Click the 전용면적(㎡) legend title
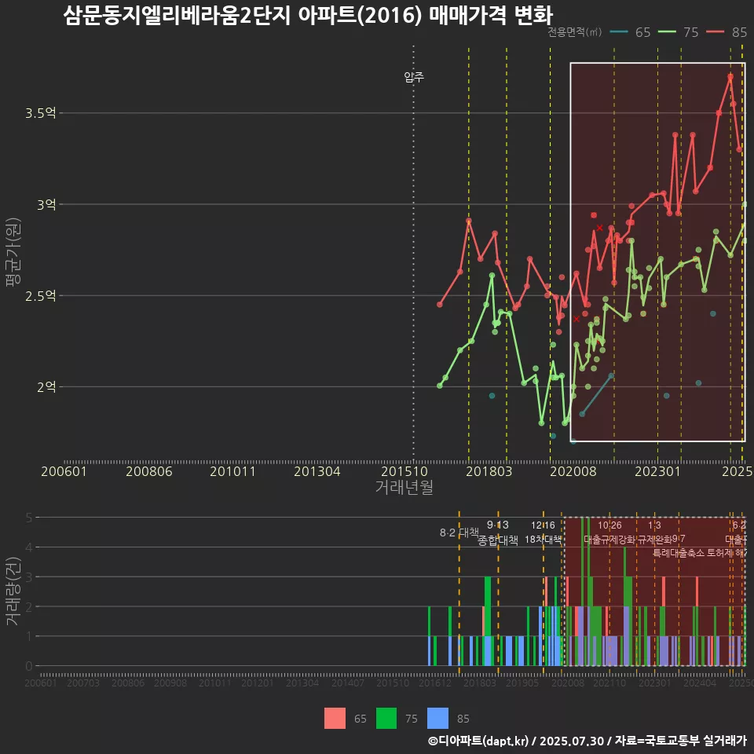Screen dimensions: 754x754 (575, 32)
